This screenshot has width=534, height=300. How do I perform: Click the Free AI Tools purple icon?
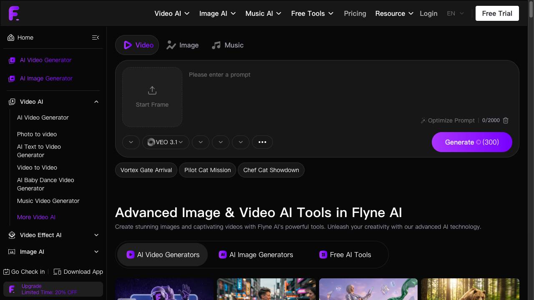323,255
